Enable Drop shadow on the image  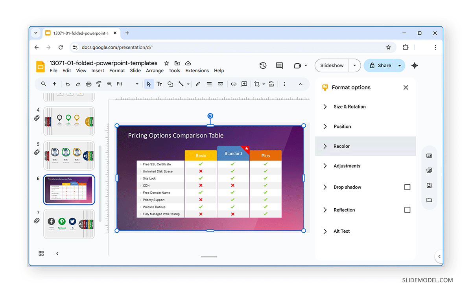(x=407, y=187)
